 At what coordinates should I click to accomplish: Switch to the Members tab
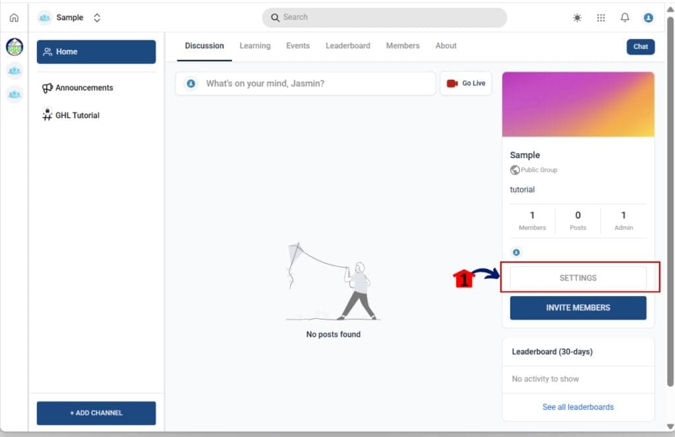pyautogui.click(x=403, y=45)
